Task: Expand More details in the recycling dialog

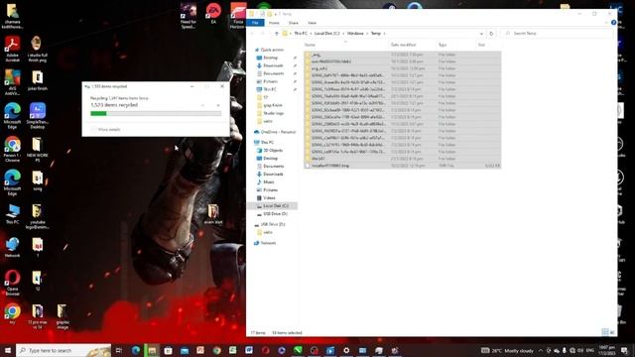Action: point(106,130)
